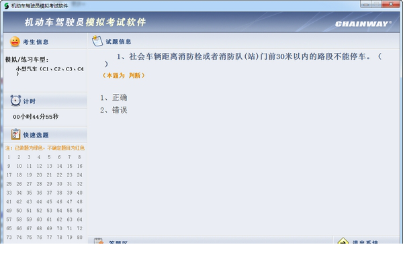This screenshot has height=253, width=403.
Task: Click the orange 本题为 判断 hint
Action: tap(124, 76)
